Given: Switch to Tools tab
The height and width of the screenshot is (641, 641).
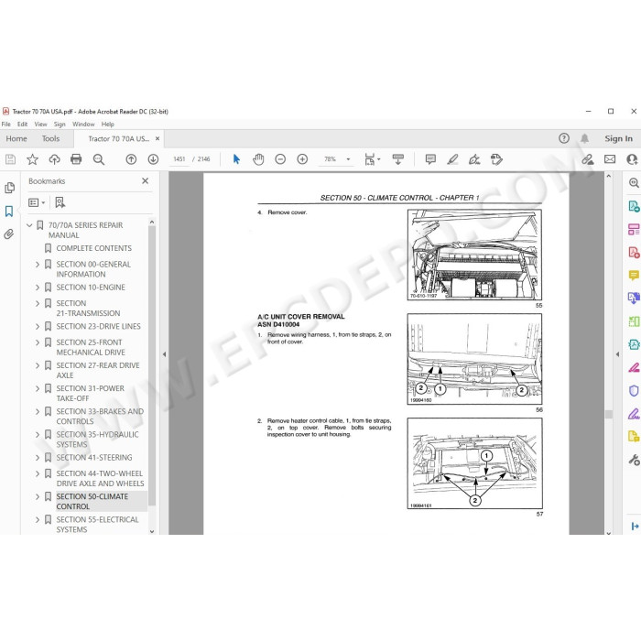Looking at the screenshot, I should pos(50,138).
